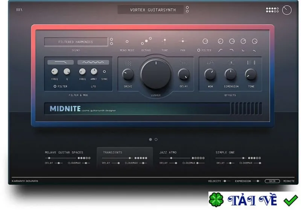Click the Karanyi Sounds logo

click(x=25, y=181)
